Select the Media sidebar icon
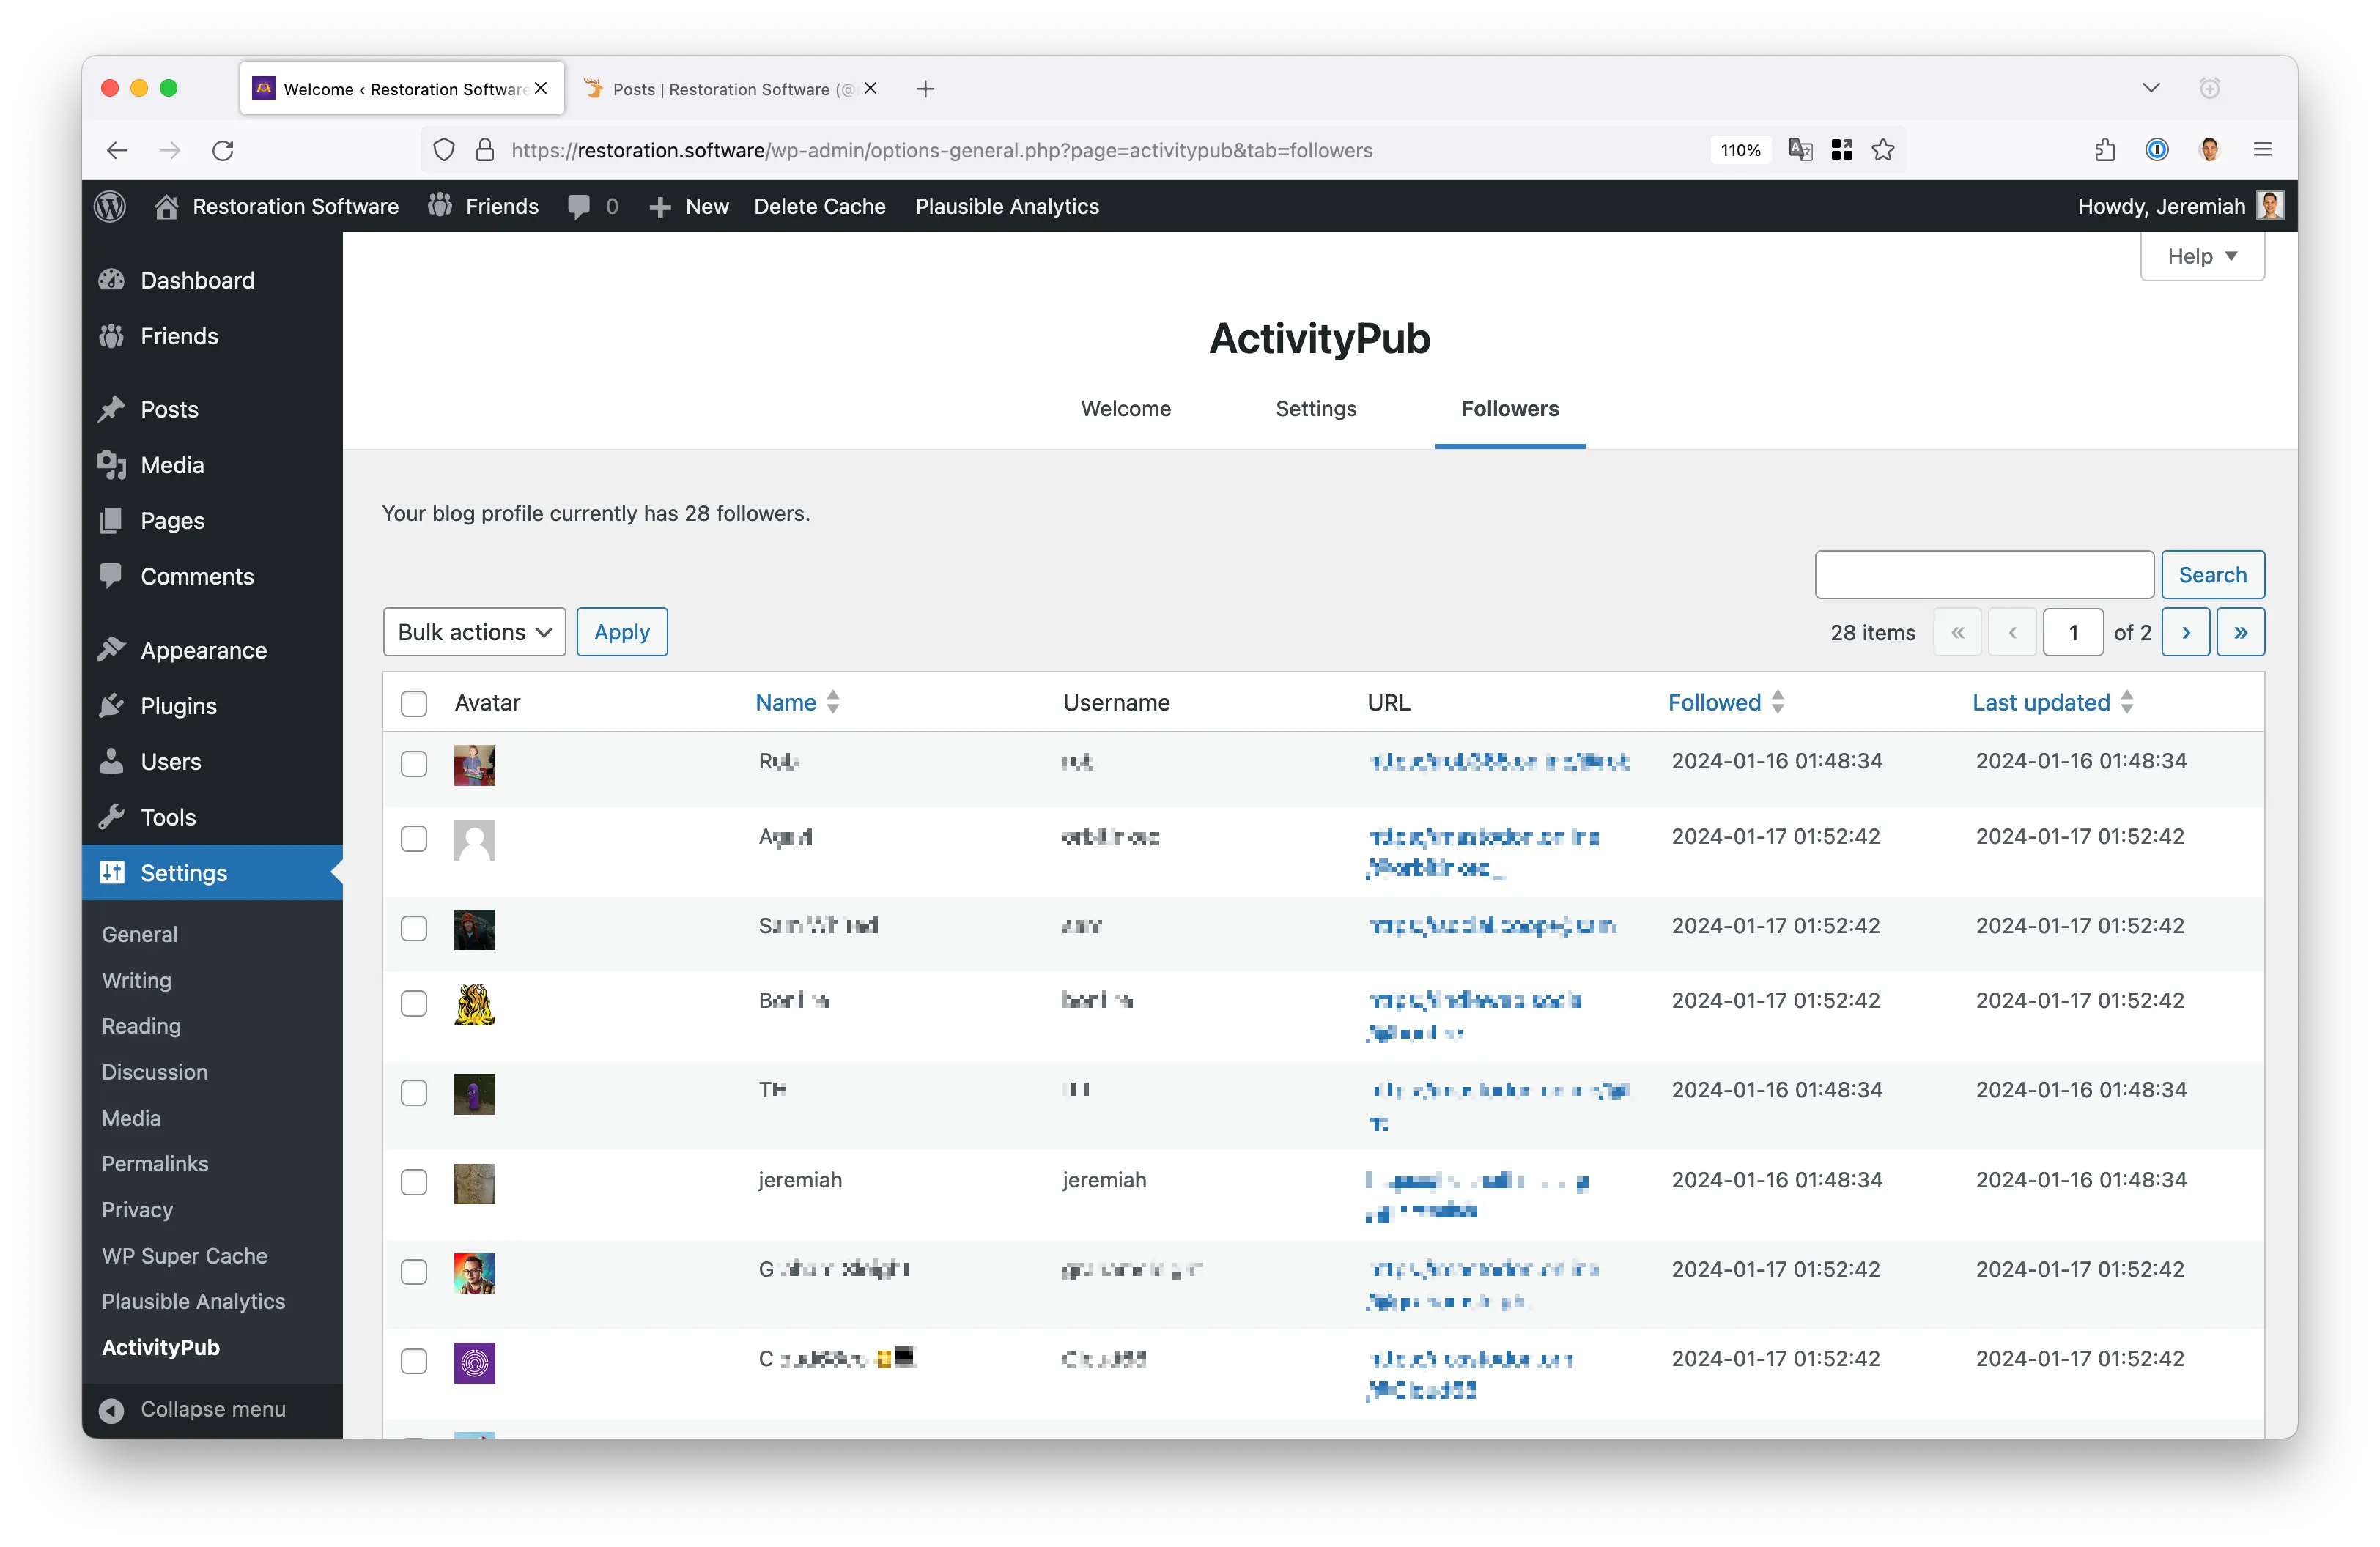 point(113,464)
